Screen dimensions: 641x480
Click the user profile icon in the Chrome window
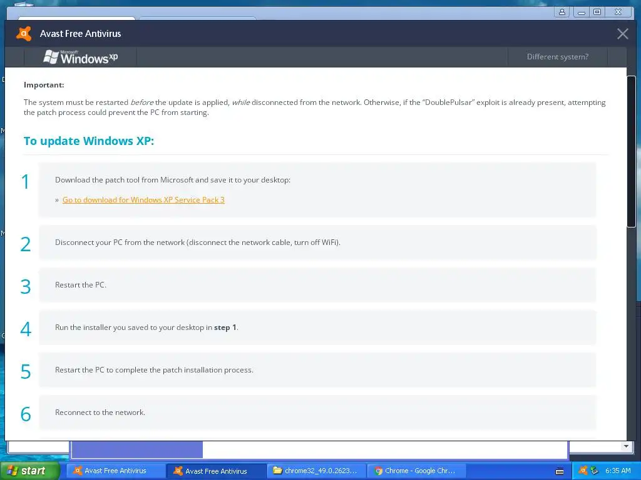562,12
